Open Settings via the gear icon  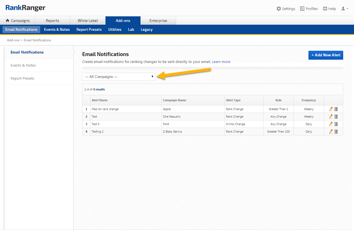click(x=279, y=9)
